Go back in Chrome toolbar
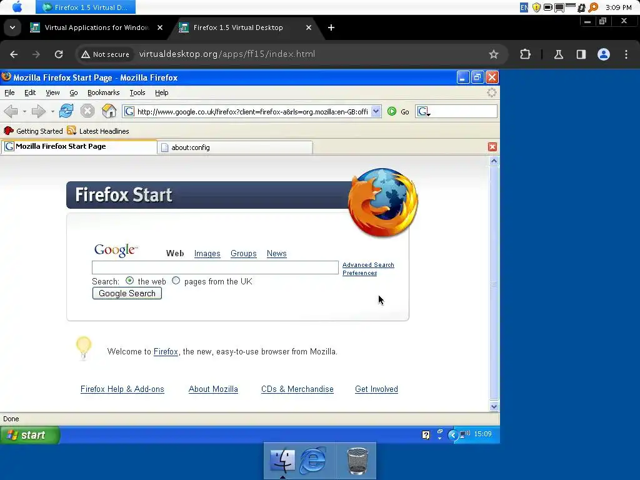 [14, 54]
